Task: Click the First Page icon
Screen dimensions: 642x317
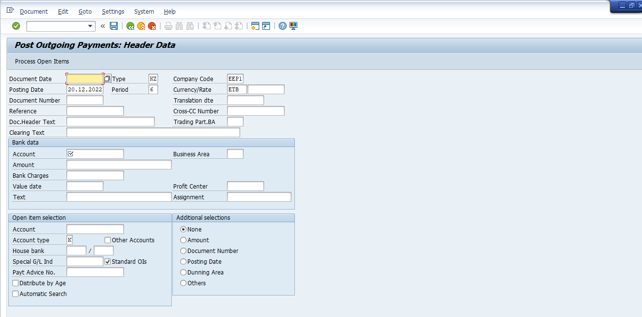Action: point(206,26)
